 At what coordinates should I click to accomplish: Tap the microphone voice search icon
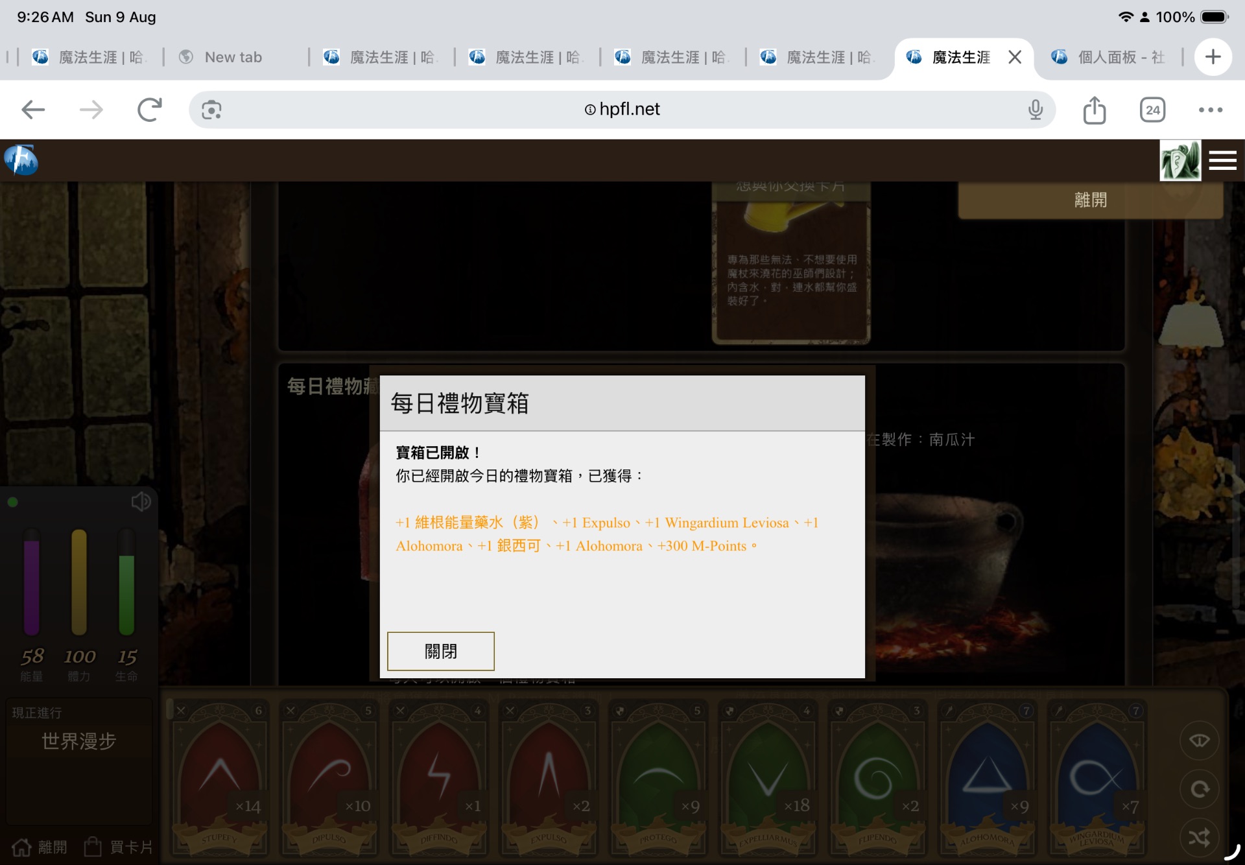[1036, 110]
